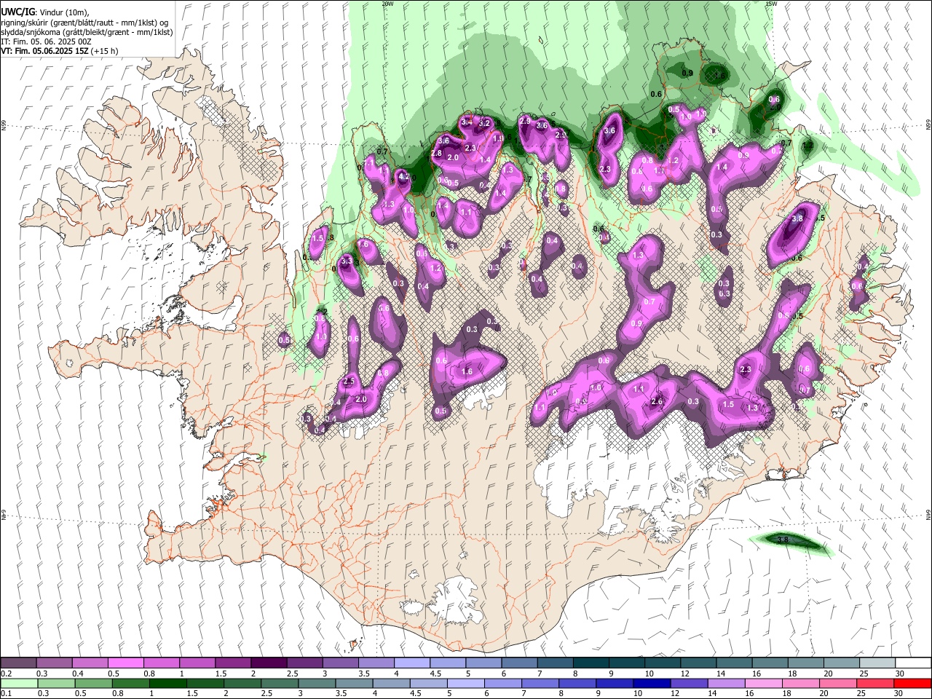Click the '30' label on the upper legend scale
This screenshot has height=699, width=932.
tap(899, 674)
